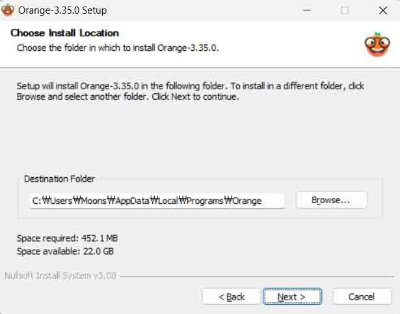400x314 pixels.
Task: Click the Destination Folder group label
Action: point(59,179)
